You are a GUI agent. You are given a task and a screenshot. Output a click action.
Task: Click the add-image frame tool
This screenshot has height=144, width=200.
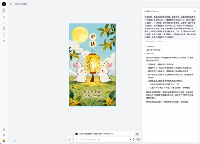tap(4, 17)
